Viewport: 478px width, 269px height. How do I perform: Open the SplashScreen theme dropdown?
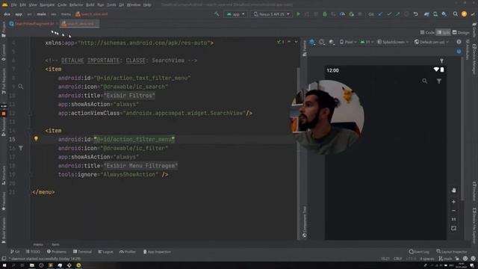pos(393,42)
